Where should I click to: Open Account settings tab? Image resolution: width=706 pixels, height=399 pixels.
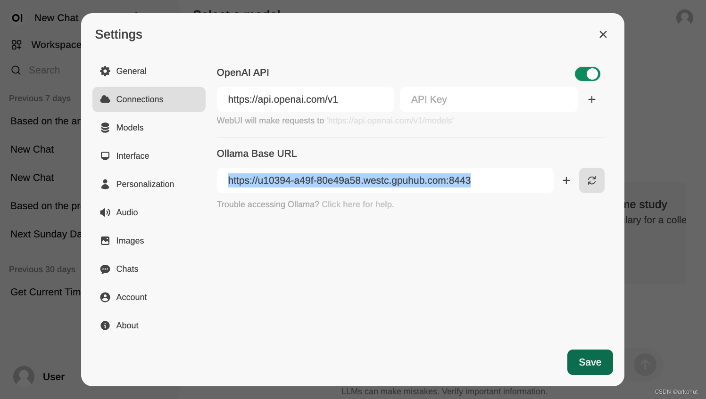[x=149, y=297]
